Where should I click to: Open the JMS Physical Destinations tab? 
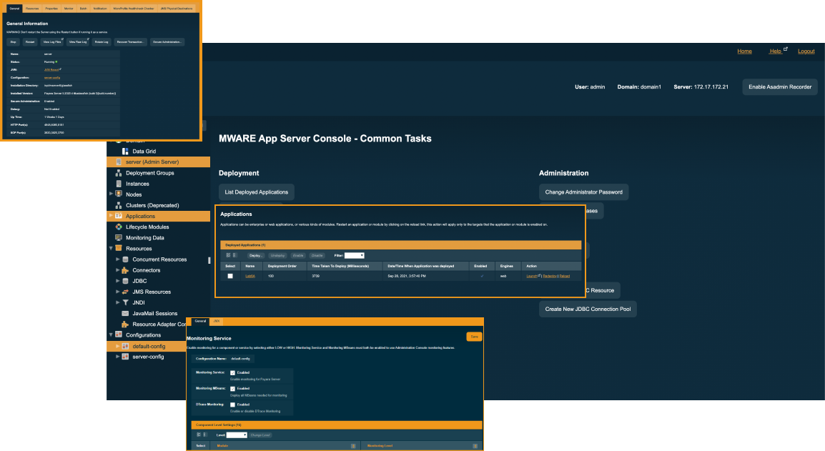[177, 9]
